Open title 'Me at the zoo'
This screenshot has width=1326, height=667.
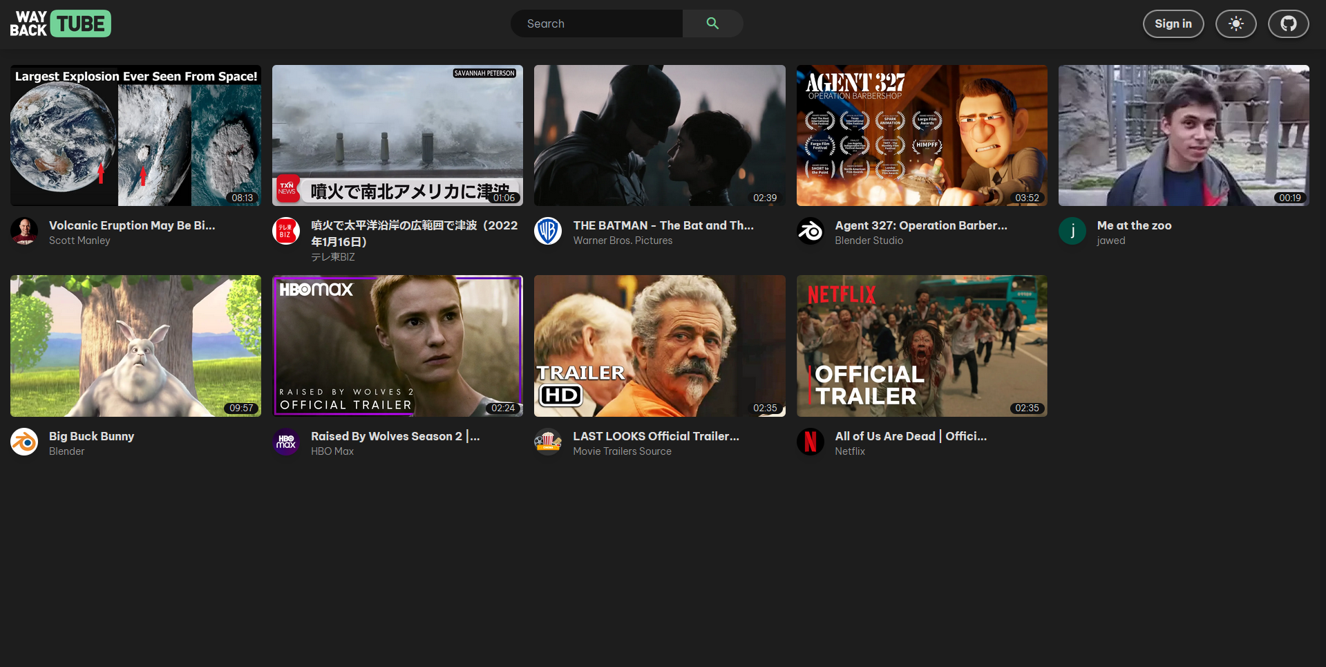[1134, 225]
